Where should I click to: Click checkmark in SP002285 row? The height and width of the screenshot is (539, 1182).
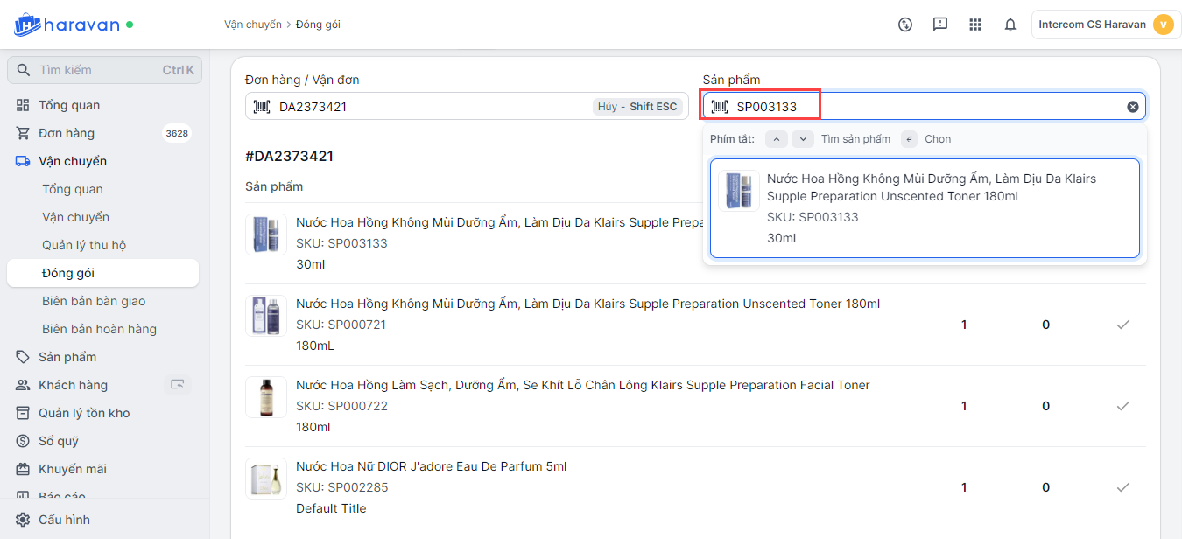click(1123, 487)
